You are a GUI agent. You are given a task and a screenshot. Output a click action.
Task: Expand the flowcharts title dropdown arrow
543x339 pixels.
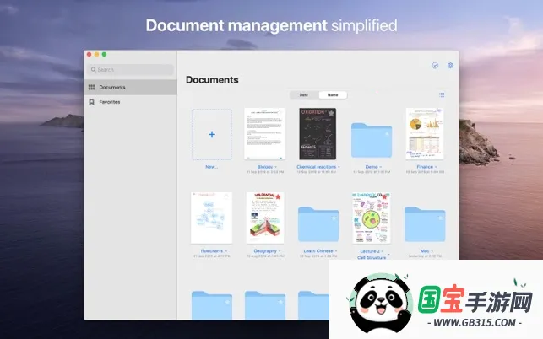pos(226,251)
